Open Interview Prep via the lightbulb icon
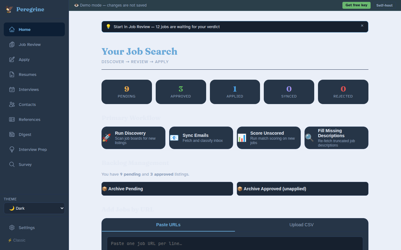401x250 pixels. (12, 149)
